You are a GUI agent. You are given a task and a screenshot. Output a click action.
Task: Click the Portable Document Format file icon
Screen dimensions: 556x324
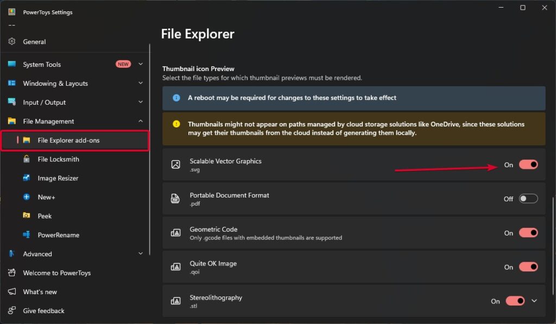coord(175,199)
